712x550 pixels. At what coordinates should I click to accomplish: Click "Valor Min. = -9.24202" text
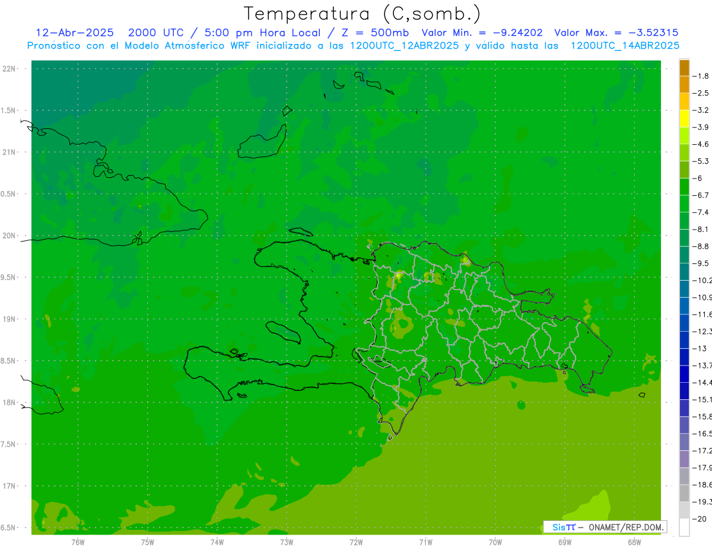click(482, 33)
